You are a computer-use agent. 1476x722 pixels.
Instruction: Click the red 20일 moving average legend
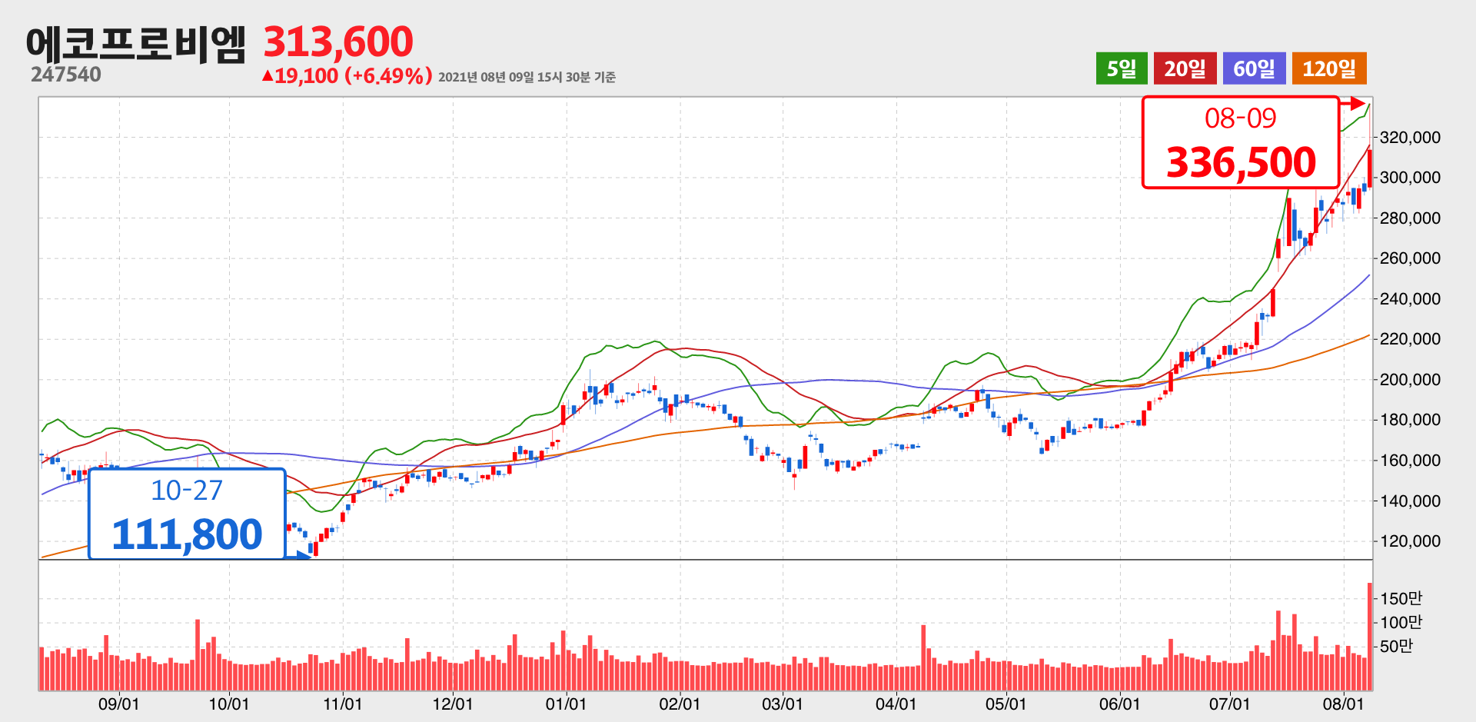[x=1185, y=68]
